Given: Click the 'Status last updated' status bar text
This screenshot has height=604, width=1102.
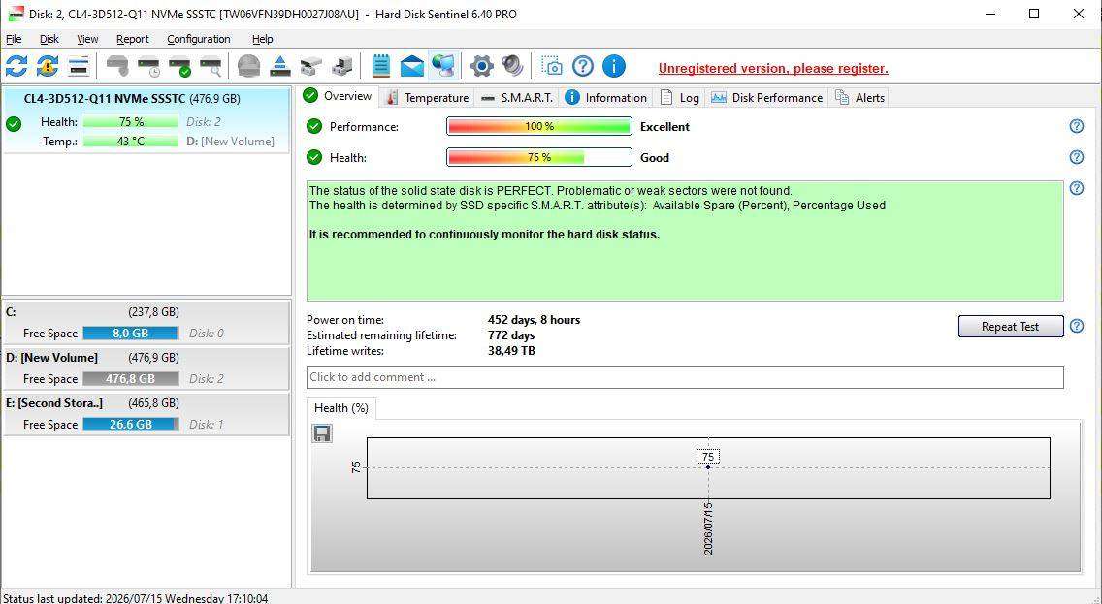Looking at the screenshot, I should [x=136, y=598].
